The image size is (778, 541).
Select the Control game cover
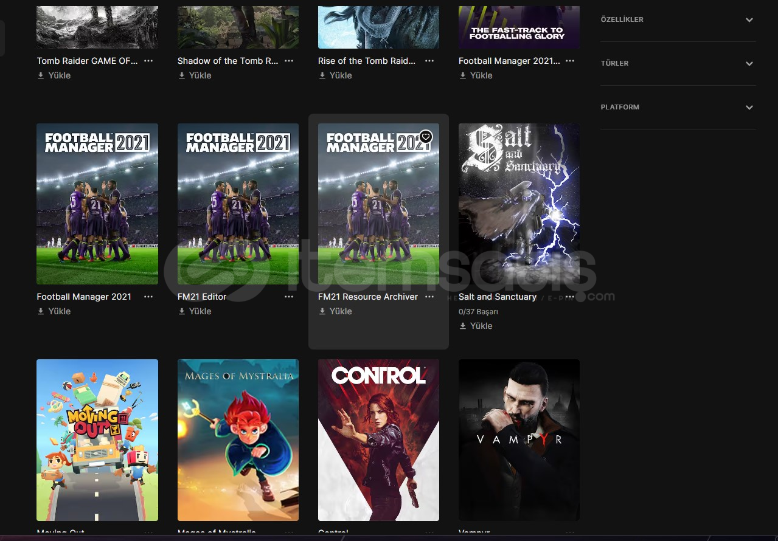pyautogui.click(x=378, y=439)
